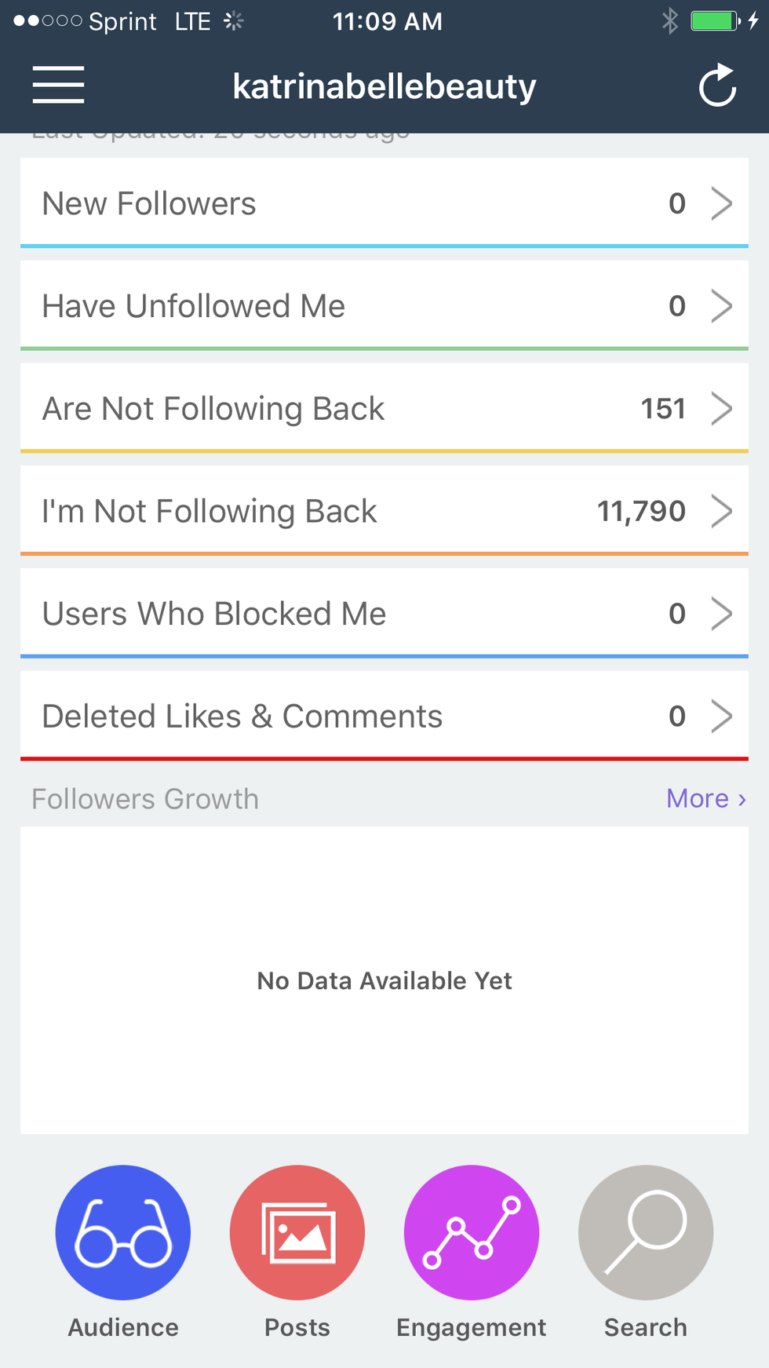Expand I'm Not Following Back chevron
The image size is (769, 1368).
721,511
